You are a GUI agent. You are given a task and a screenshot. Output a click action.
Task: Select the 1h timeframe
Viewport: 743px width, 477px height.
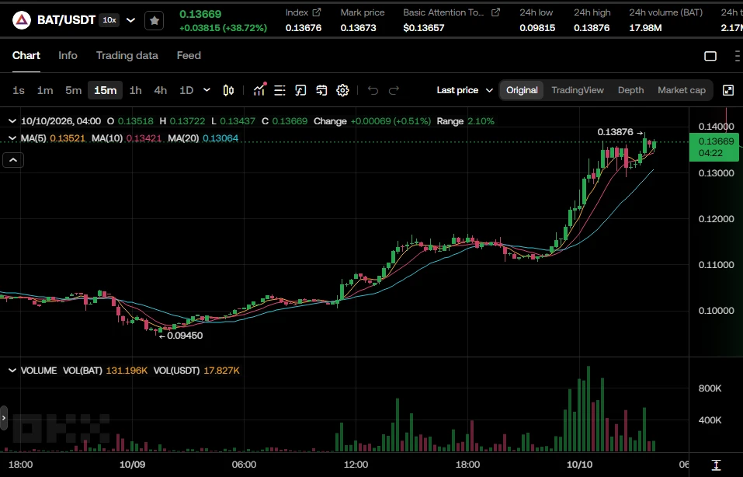point(136,90)
